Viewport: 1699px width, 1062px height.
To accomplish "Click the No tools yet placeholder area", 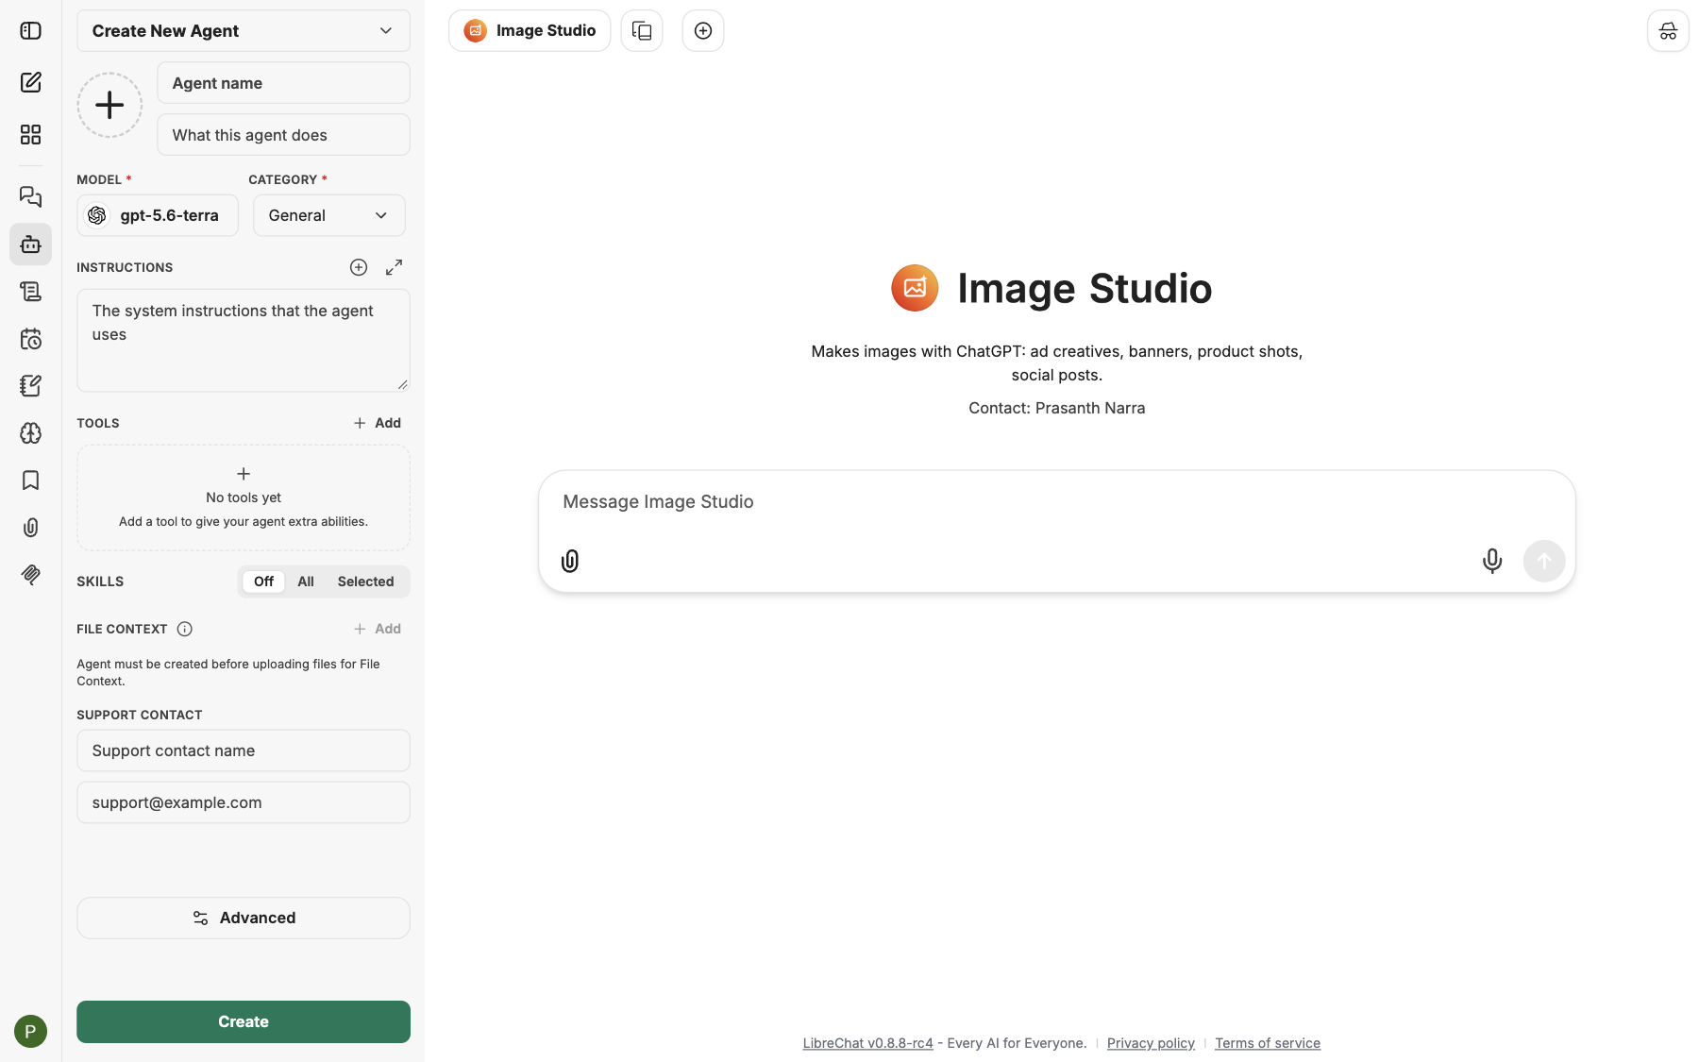I will [x=244, y=497].
